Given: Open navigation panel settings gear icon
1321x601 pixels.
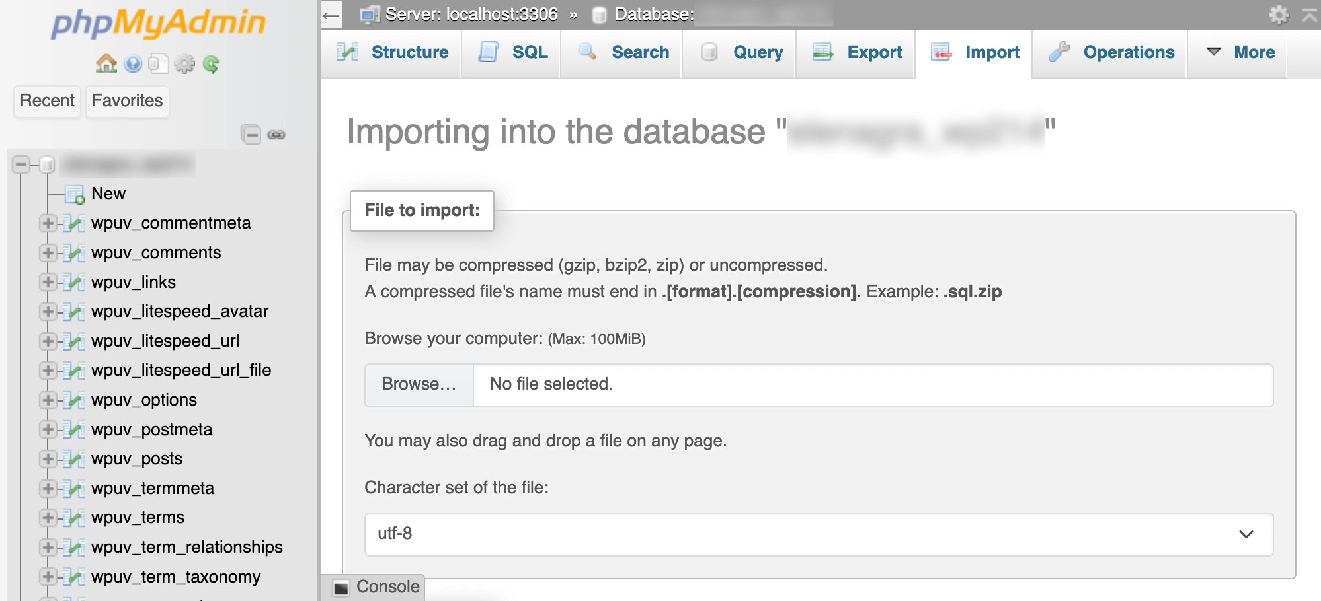Looking at the screenshot, I should point(184,64).
